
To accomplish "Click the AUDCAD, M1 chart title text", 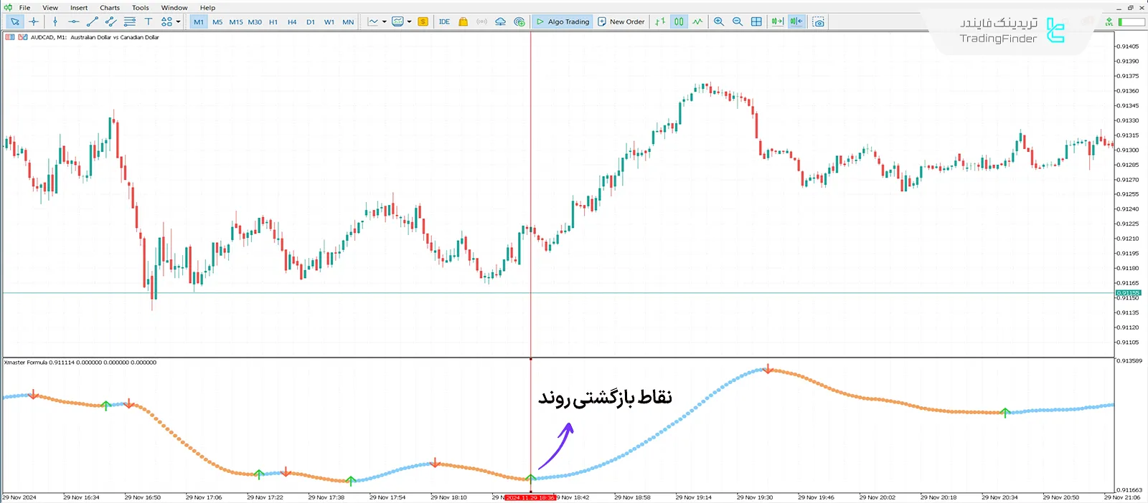I will point(95,37).
